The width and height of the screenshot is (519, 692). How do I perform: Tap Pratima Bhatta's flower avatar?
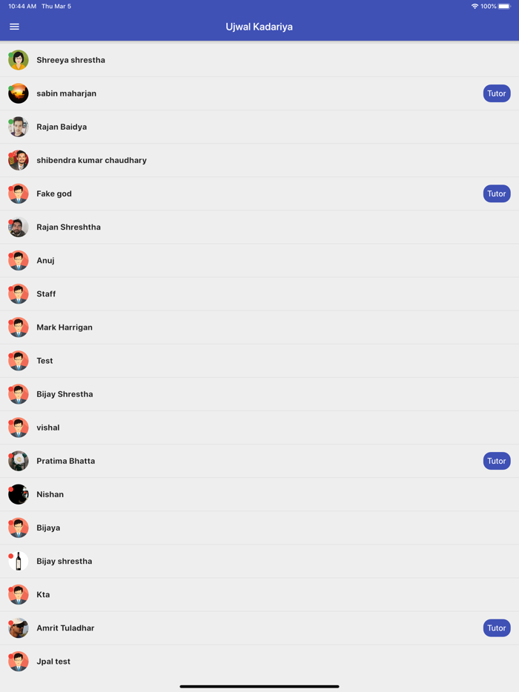click(x=19, y=461)
